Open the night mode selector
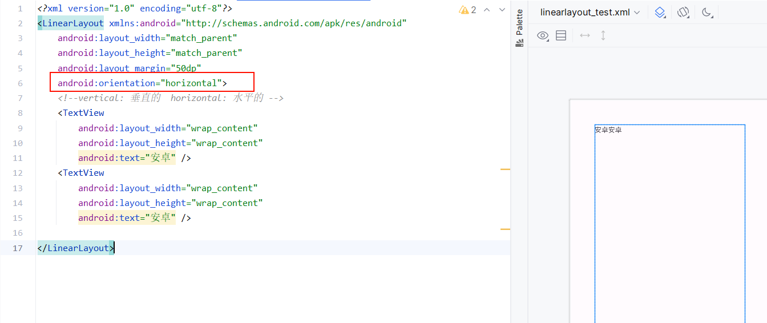The width and height of the screenshot is (767, 323). pyautogui.click(x=708, y=12)
